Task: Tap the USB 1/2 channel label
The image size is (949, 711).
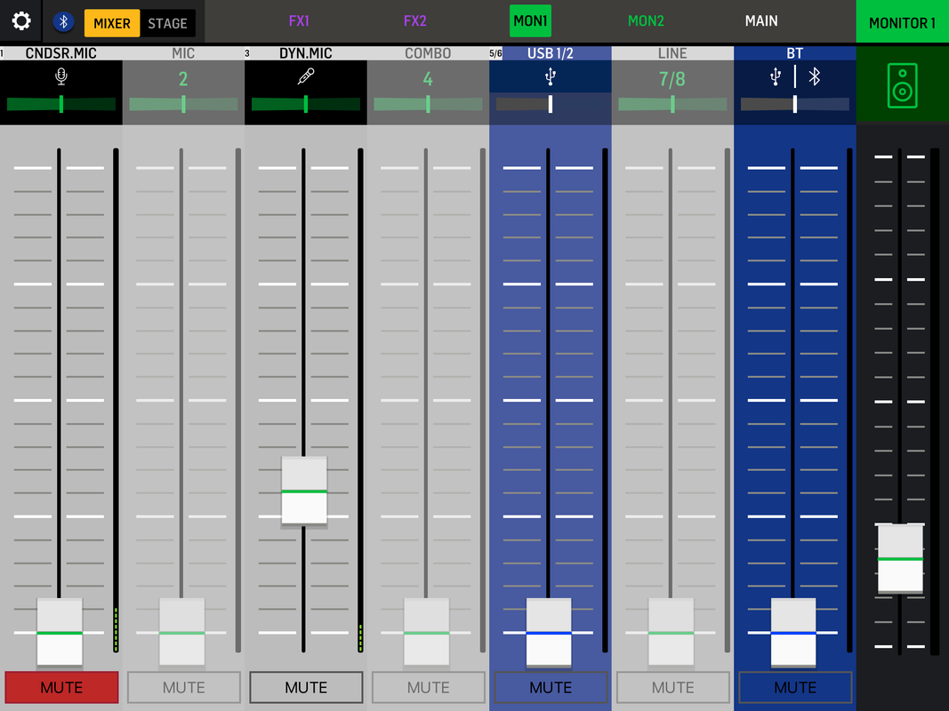Action: 551,53
